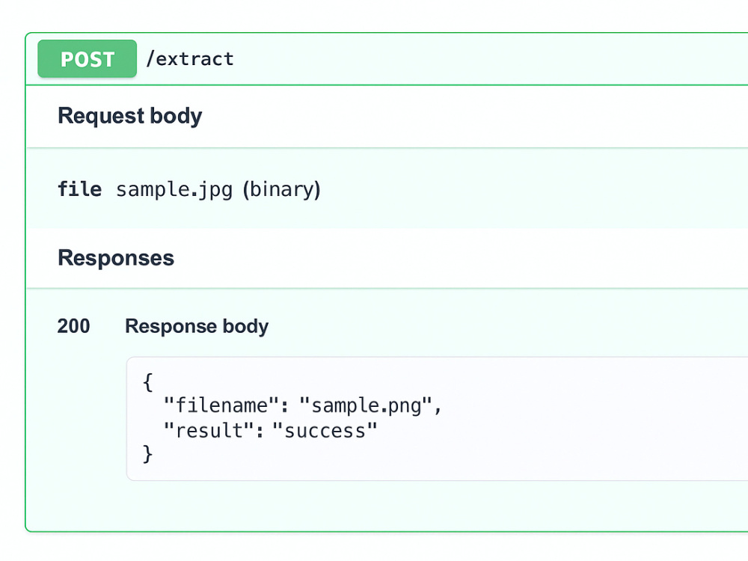748x561 pixels.
Task: Click the opening curly brace in JSON
Action: [x=148, y=382]
